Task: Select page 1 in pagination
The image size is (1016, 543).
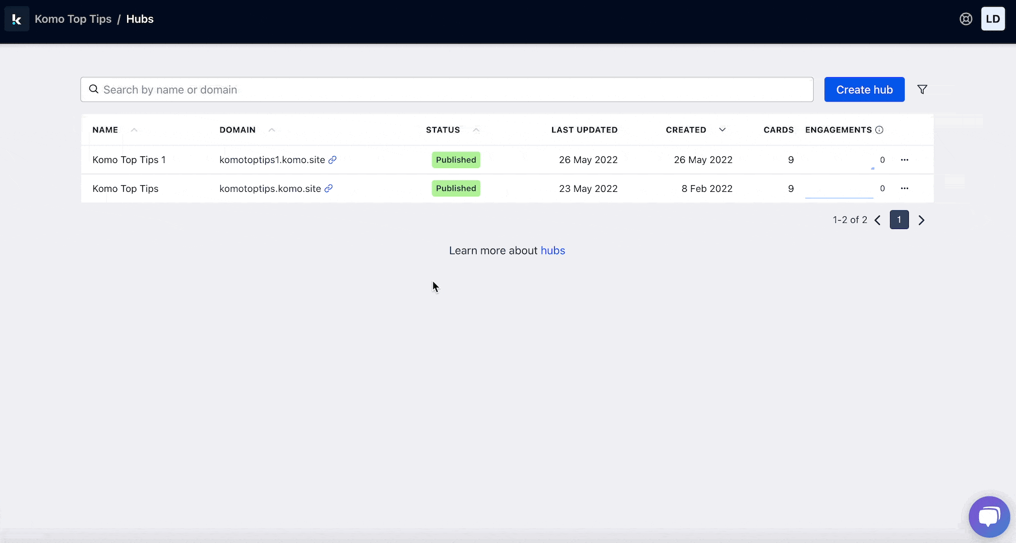Action: 899,220
